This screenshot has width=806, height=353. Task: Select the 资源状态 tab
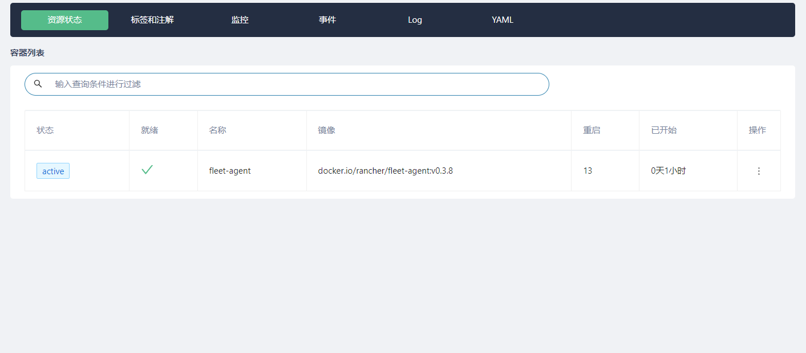64,20
